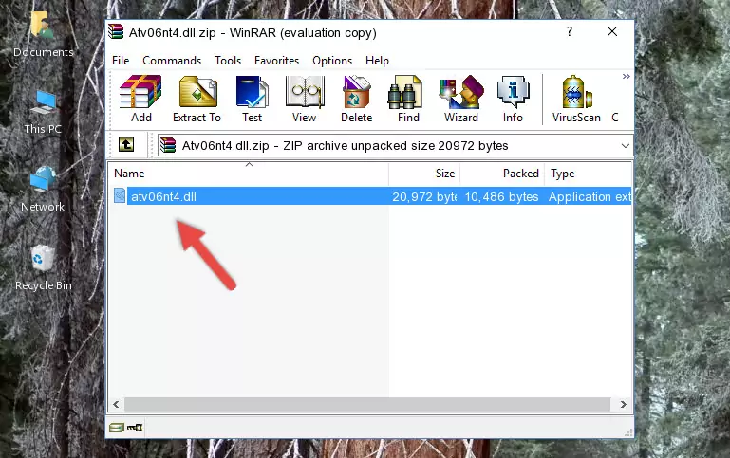Open the File menu
The image size is (730, 458).
[x=121, y=61]
